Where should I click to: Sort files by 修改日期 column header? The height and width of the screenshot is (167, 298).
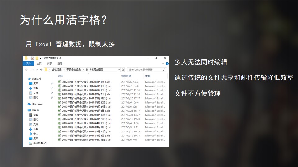[126, 76]
